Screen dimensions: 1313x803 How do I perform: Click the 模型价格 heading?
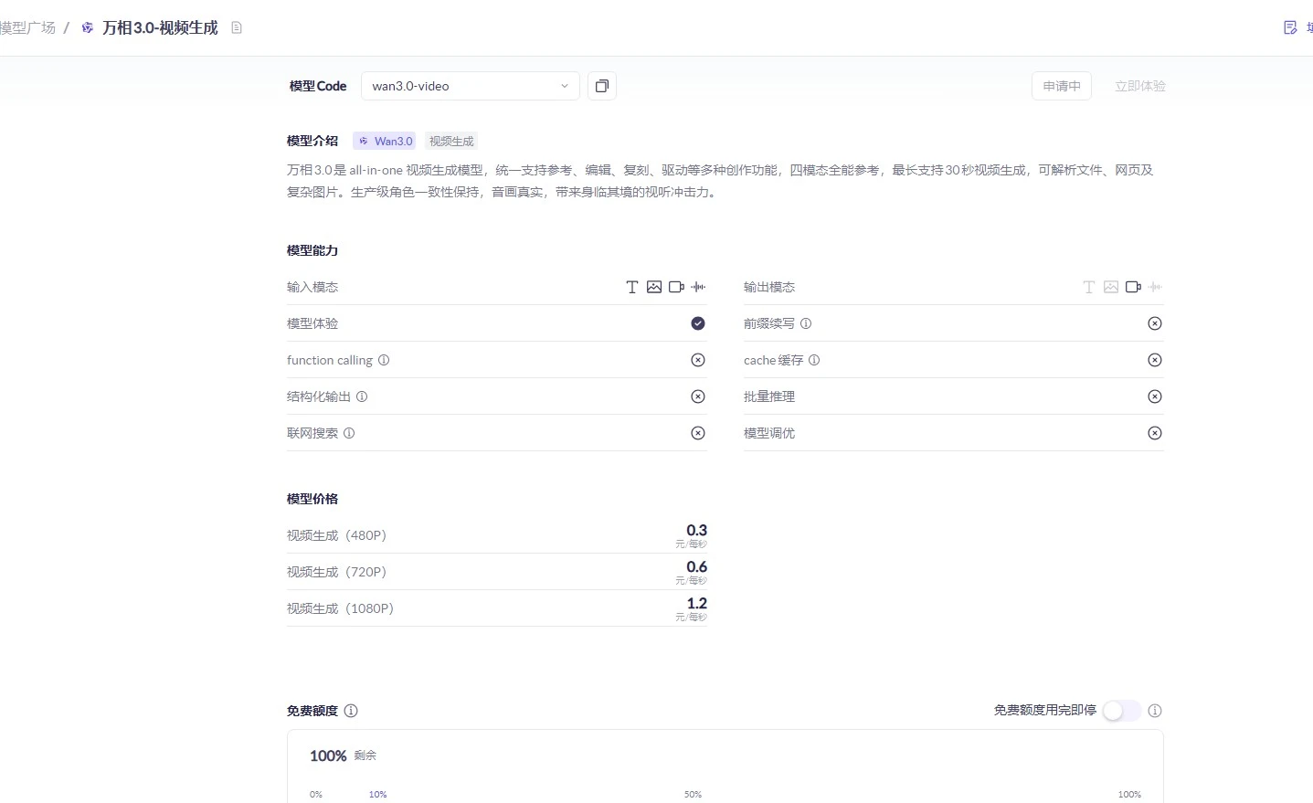[312, 499]
